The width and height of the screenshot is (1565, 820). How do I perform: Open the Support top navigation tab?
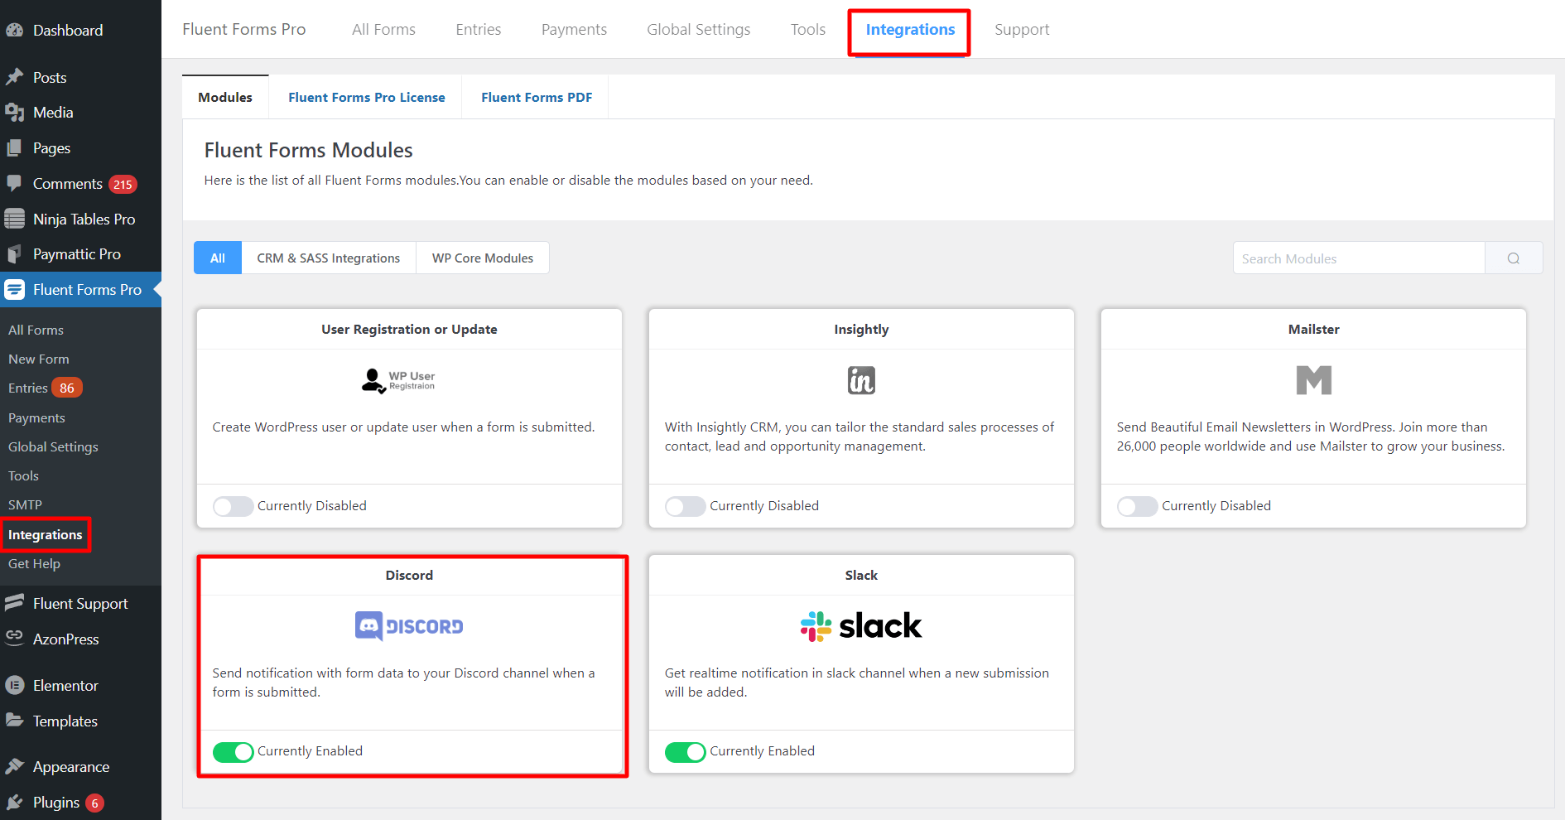[x=1022, y=30]
